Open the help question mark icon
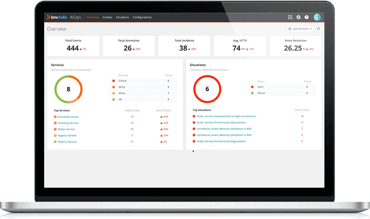This screenshot has width=370, height=219. point(307,17)
